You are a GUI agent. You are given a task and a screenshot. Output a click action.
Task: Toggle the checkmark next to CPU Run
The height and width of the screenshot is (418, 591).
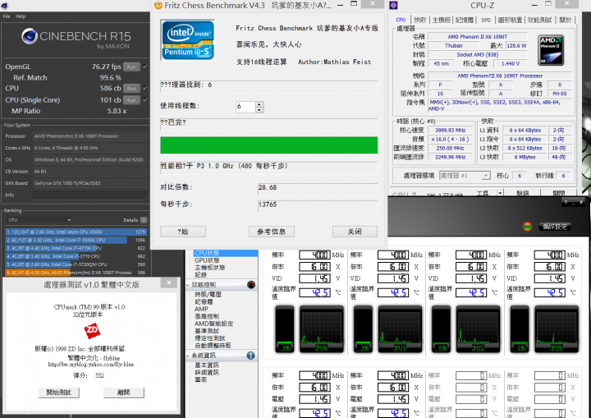point(145,88)
